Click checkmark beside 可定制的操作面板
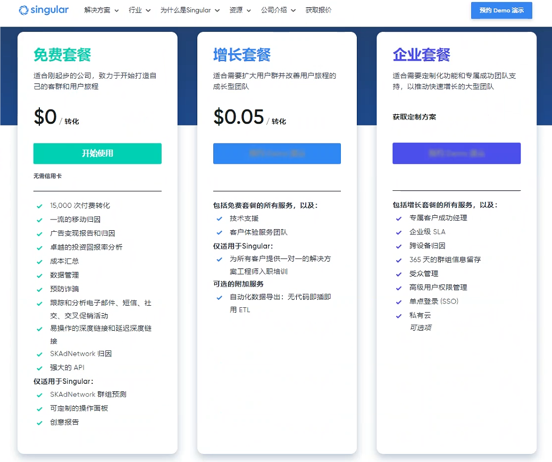 (x=39, y=409)
